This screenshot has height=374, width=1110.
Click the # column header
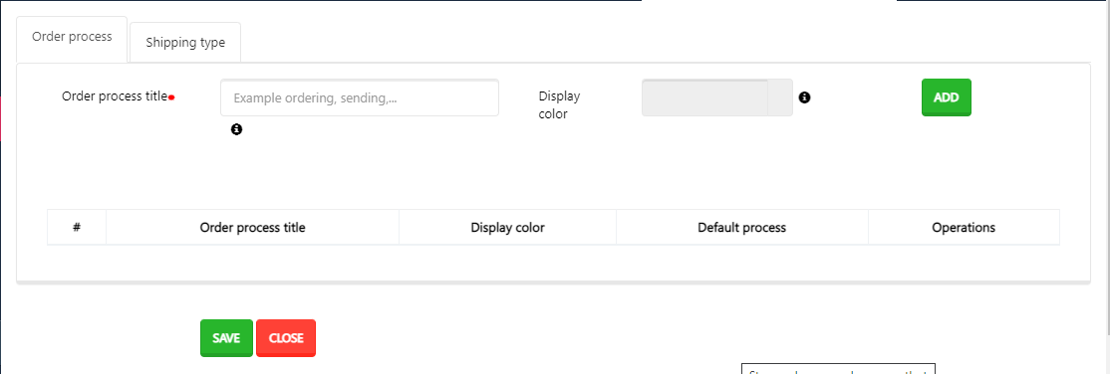click(77, 228)
